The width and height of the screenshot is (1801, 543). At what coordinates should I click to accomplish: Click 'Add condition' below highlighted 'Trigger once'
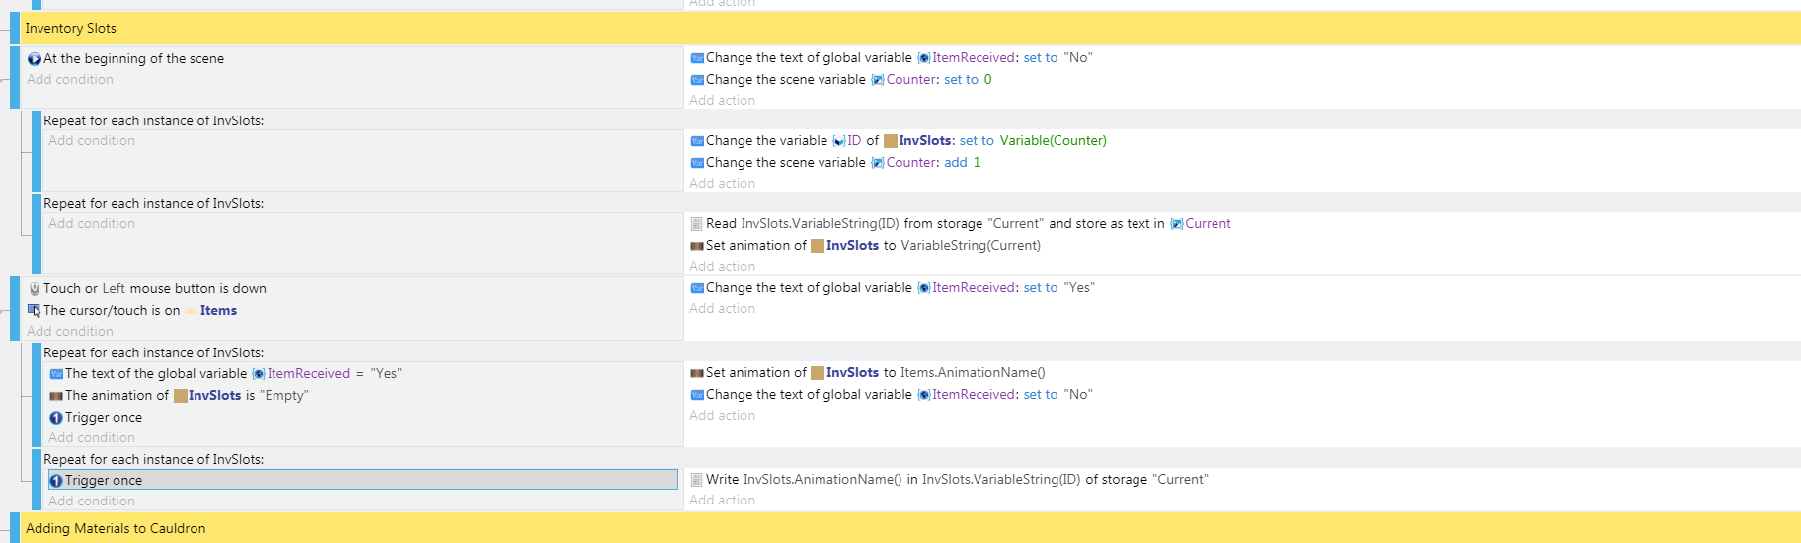pos(92,502)
